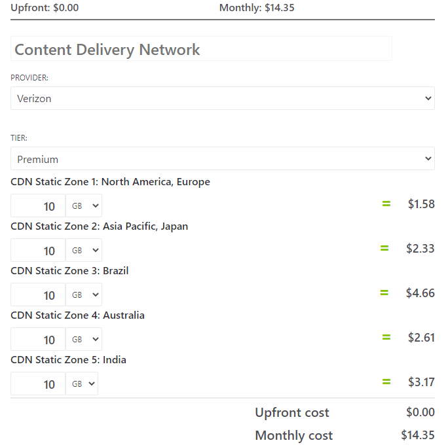Edit the Content Delivery Network title field
This screenshot has width=448, height=447.
click(x=201, y=48)
